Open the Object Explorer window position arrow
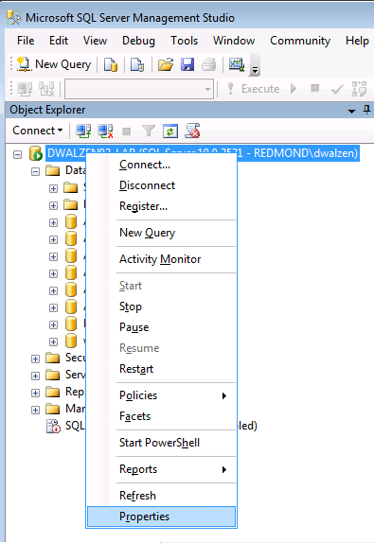The width and height of the screenshot is (374, 543). [x=351, y=112]
